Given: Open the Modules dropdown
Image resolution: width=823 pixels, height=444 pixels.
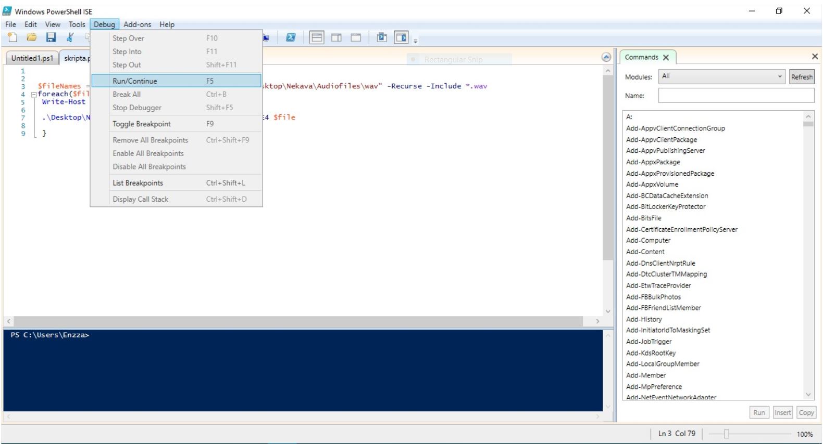Looking at the screenshot, I should (x=722, y=76).
